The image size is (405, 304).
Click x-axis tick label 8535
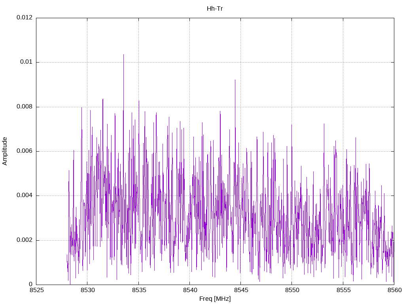139,290
